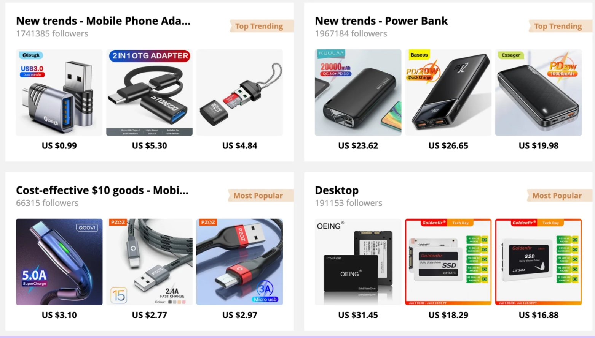
Task: Open the Olough USB3.0 adapter product
Action: 59,92
